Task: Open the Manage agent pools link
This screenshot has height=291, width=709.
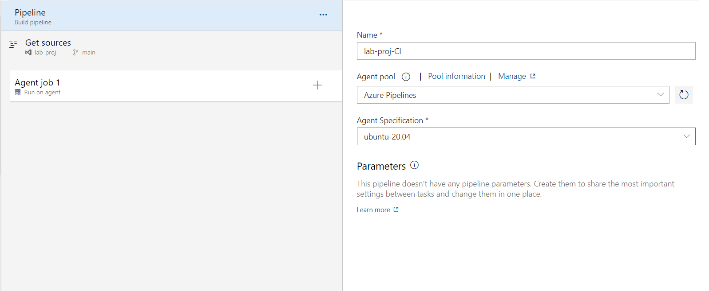Action: pos(512,76)
